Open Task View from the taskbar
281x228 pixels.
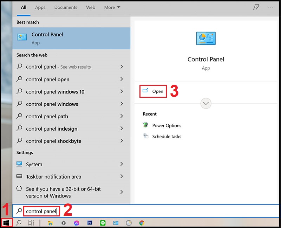[x=31, y=223]
